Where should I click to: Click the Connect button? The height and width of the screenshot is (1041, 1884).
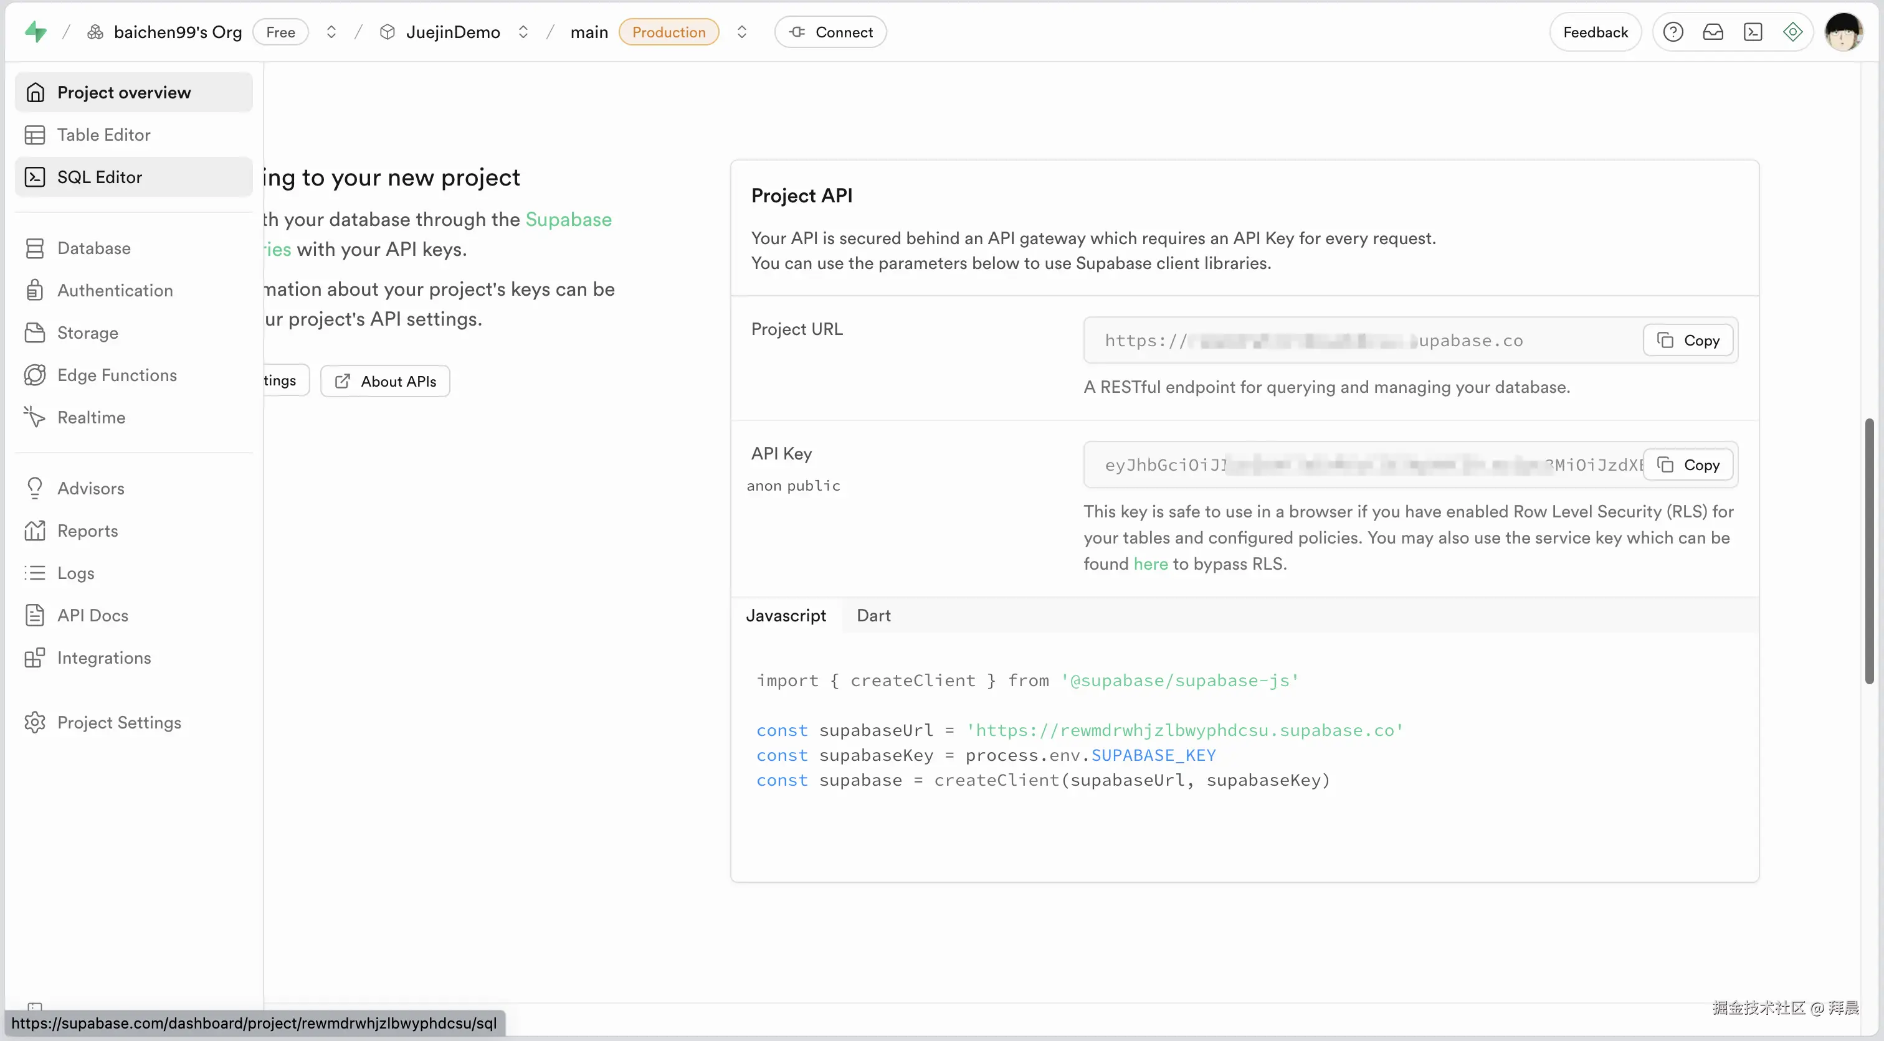830,31
